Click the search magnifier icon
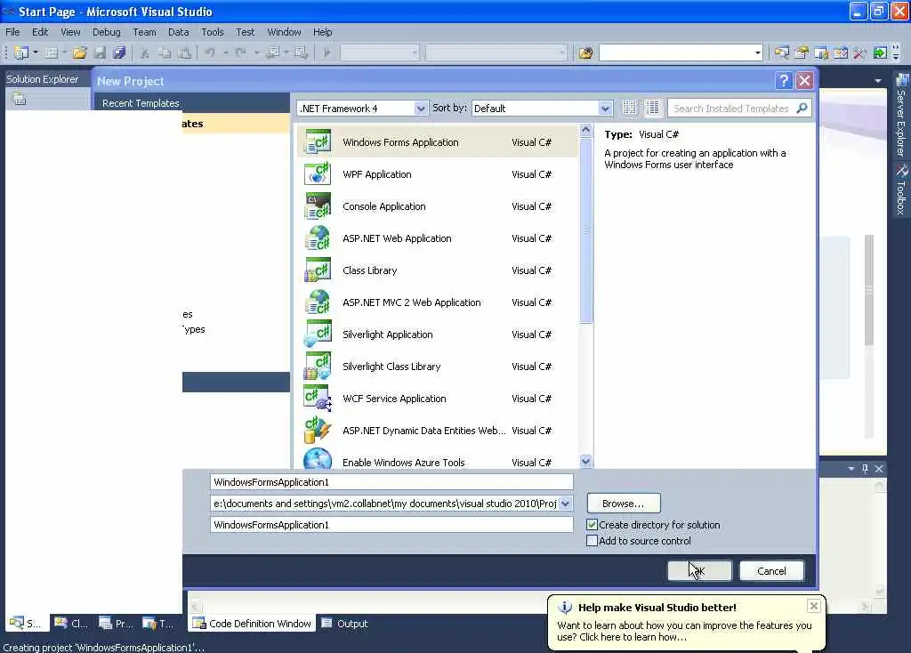911x653 pixels. click(x=802, y=108)
